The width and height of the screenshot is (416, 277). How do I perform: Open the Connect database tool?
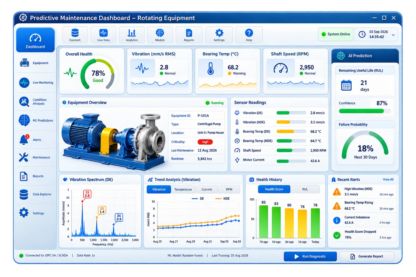pyautogui.click(x=75, y=35)
